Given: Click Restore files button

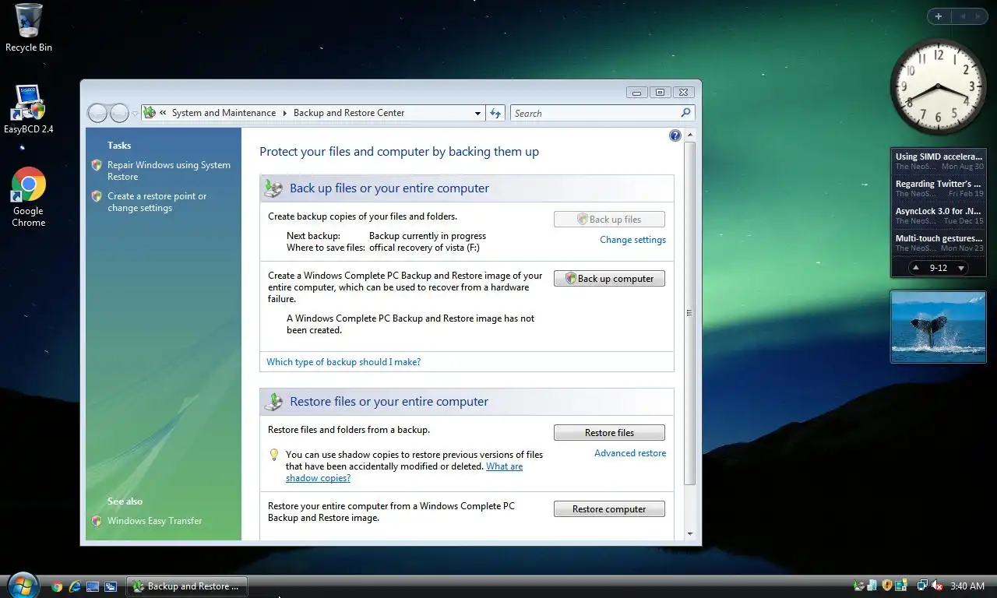Looking at the screenshot, I should click(x=609, y=433).
